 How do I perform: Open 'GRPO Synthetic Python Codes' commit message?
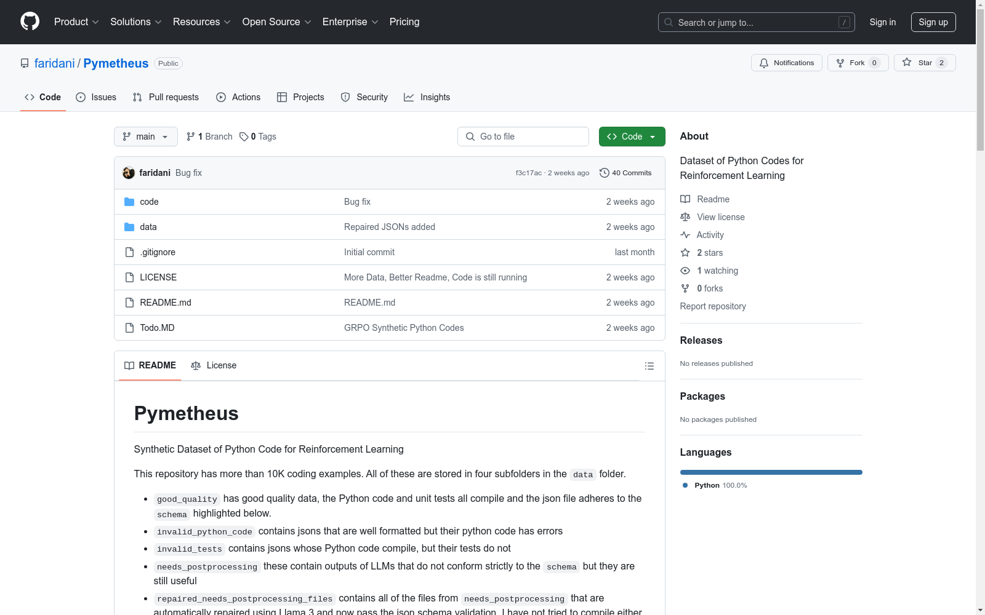point(404,328)
